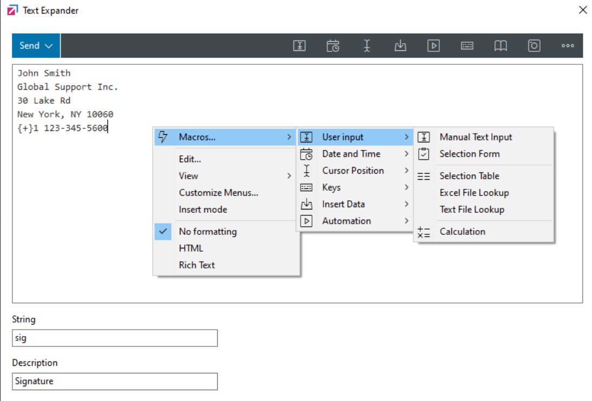Screen dimensions: 592x401
Task: Click the Automation play toolbar icon
Action: coord(433,46)
